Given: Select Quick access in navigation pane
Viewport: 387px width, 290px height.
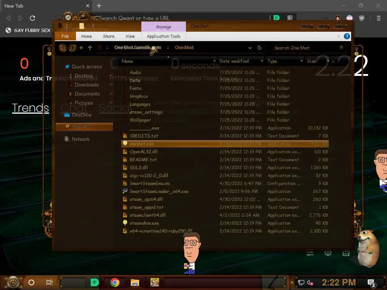Looking at the screenshot, I should (87, 66).
